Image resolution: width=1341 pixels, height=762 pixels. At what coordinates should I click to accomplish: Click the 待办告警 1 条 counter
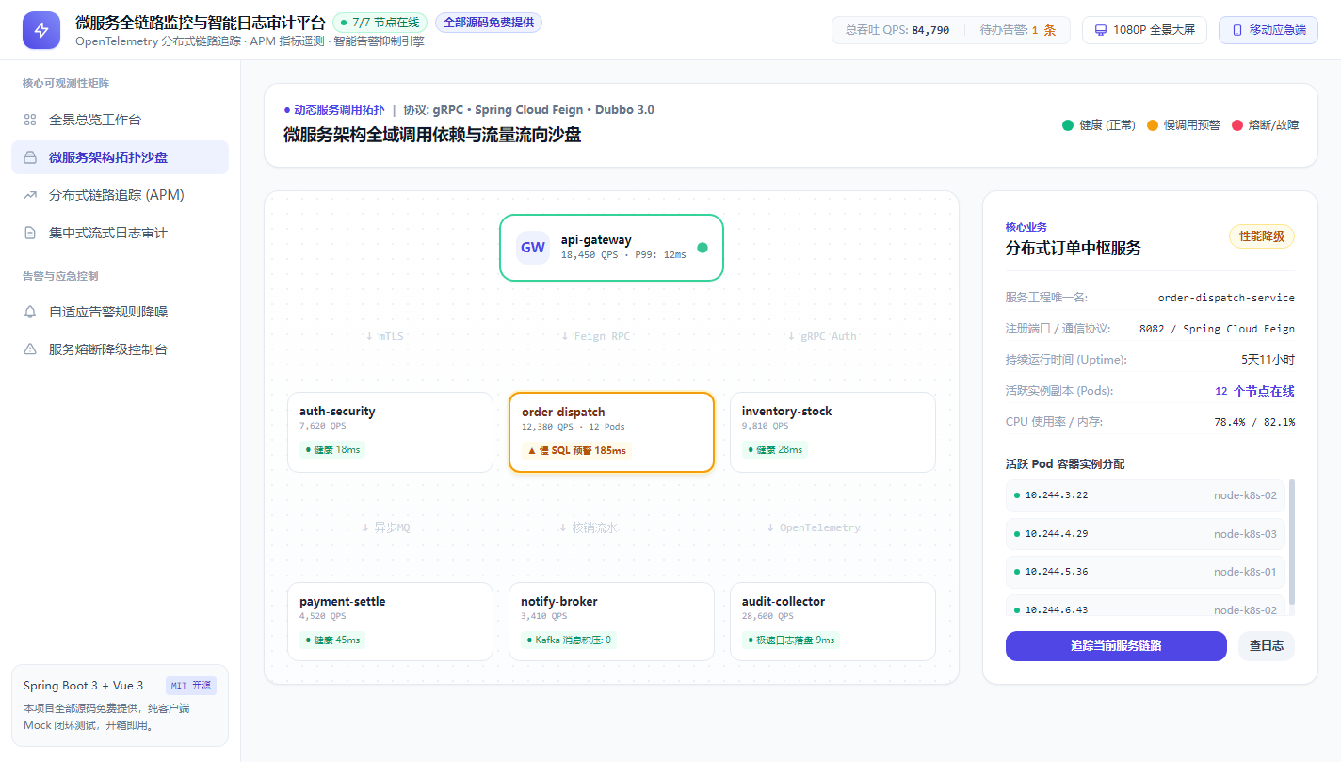(x=1018, y=30)
